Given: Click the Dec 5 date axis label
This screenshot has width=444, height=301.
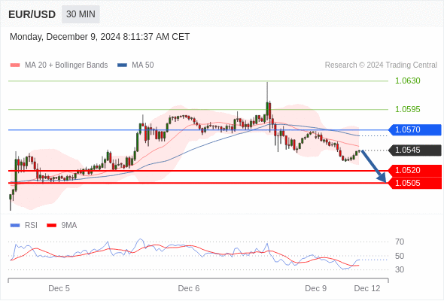Looking at the screenshot, I should pos(59,288).
